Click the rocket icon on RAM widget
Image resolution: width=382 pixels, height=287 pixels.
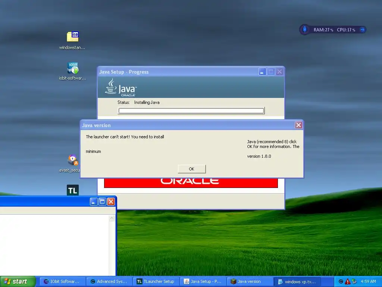(x=305, y=30)
